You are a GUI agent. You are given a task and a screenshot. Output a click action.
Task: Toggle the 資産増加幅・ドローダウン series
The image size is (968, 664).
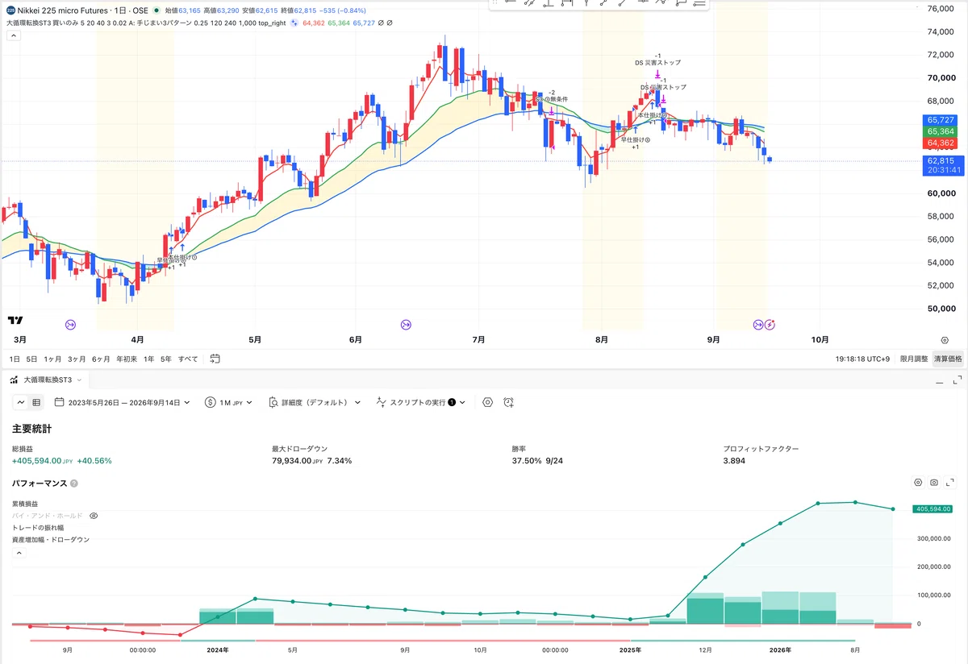(50, 539)
